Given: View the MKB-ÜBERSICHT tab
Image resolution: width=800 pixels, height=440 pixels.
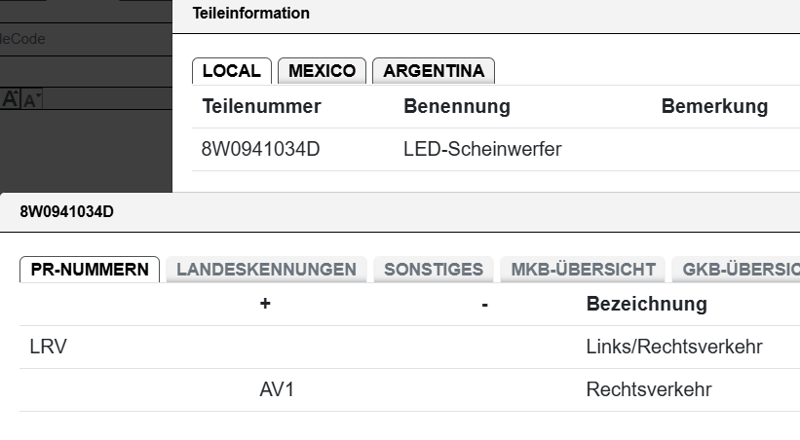Looking at the screenshot, I should pos(583,270).
